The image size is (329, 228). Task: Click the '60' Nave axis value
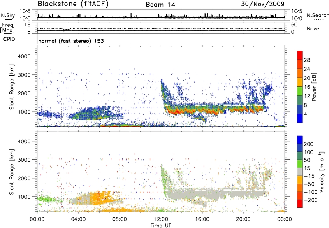coord(294,25)
